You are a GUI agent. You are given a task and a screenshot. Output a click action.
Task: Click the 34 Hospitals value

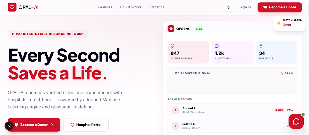(262, 53)
